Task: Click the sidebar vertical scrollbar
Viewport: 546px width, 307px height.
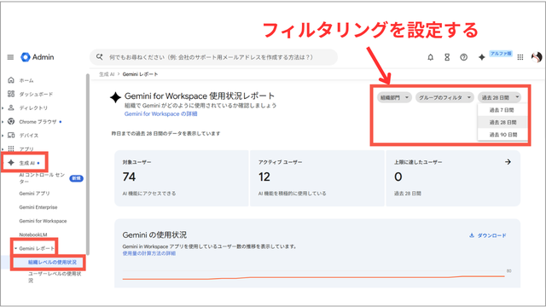Action: pyautogui.click(x=88, y=164)
